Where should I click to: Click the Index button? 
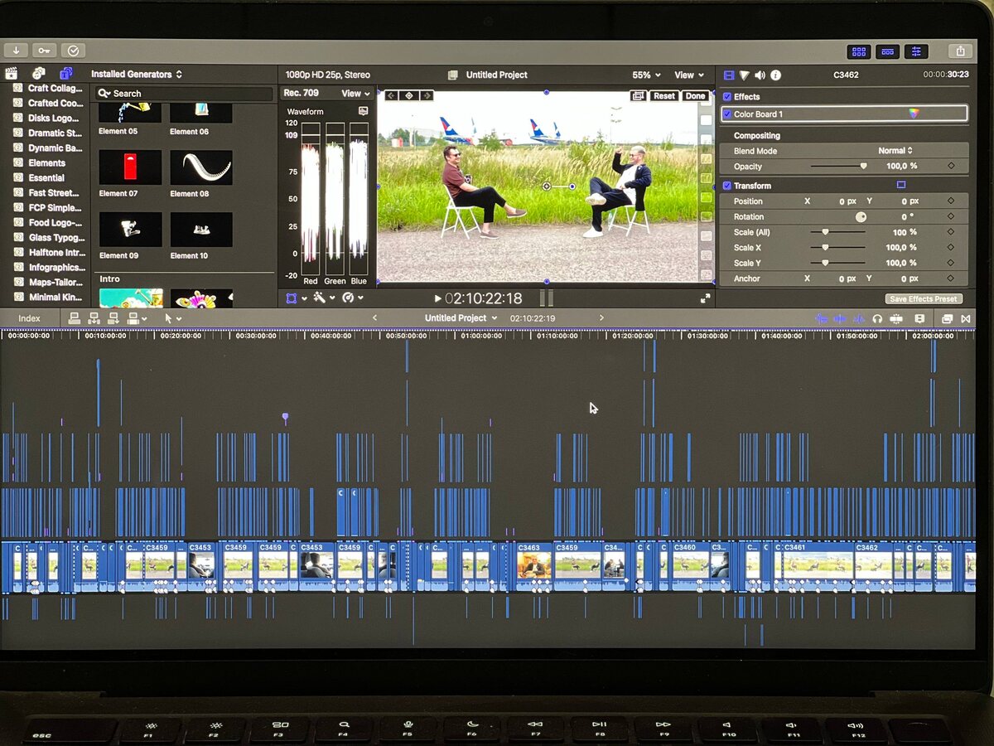(29, 318)
